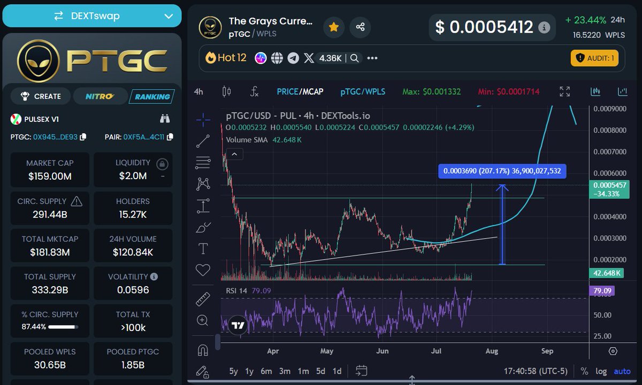
Task: Click the PAIR address link 0XF5A...4C11
Action: (144, 137)
